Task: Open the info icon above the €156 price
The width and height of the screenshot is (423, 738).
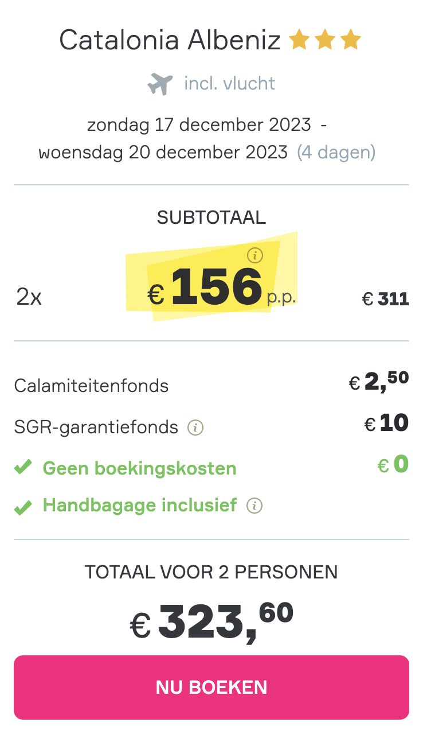Action: [255, 254]
